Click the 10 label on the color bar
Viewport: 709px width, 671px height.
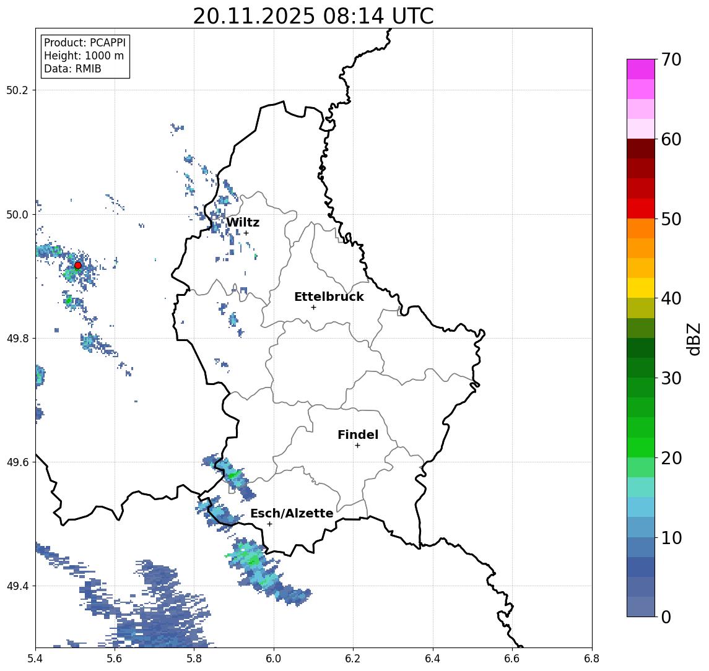[x=671, y=537]
